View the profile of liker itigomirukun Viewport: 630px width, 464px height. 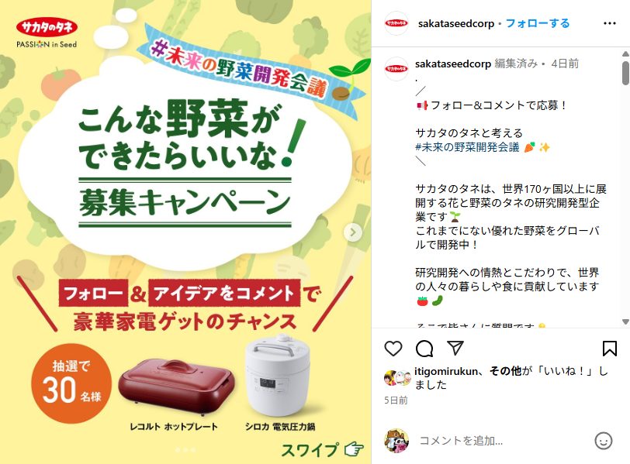coord(446,371)
